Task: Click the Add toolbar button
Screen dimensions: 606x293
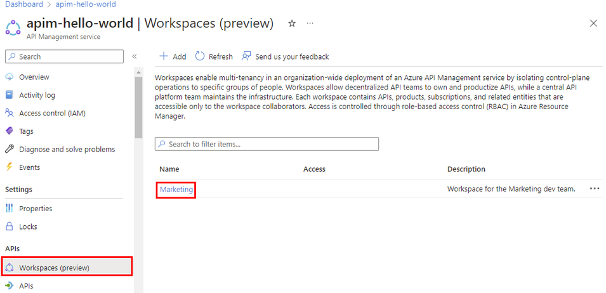Action: pos(173,56)
